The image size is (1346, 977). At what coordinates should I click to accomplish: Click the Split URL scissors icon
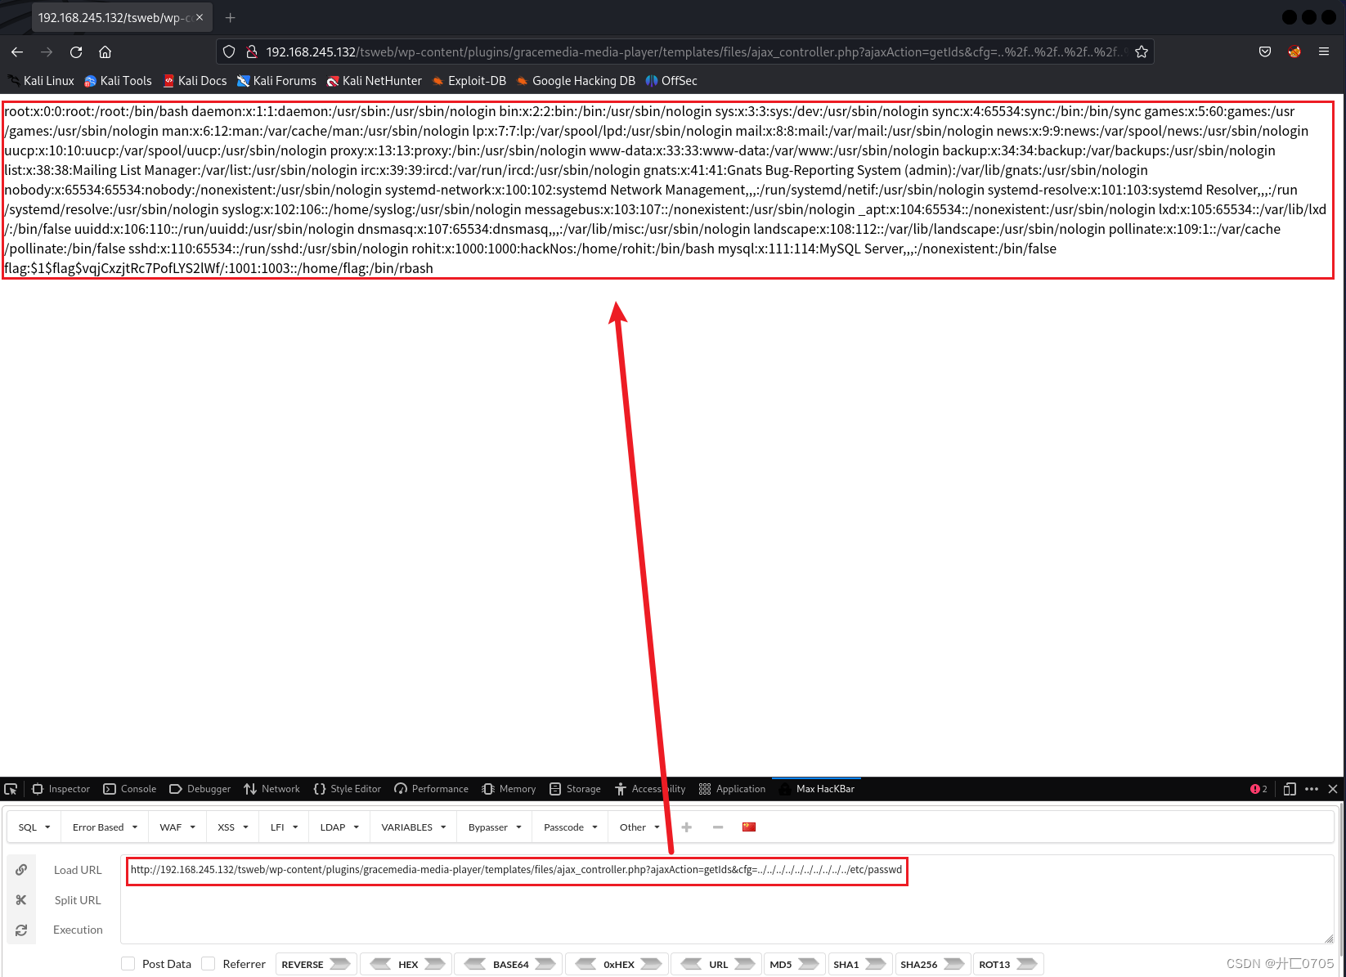pyautogui.click(x=21, y=899)
